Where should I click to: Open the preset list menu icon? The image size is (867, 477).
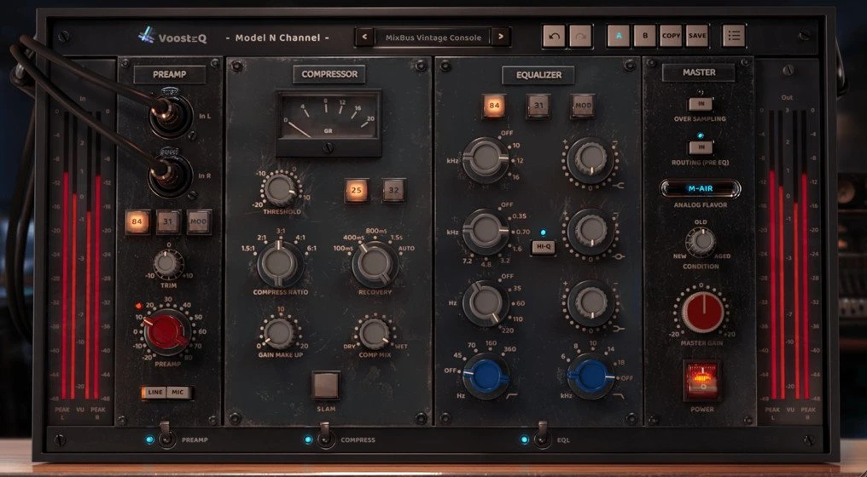point(734,36)
